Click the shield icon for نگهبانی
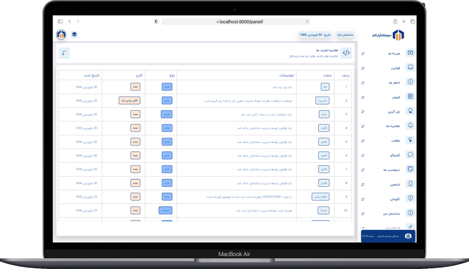This screenshot has width=469, height=269. (x=410, y=198)
